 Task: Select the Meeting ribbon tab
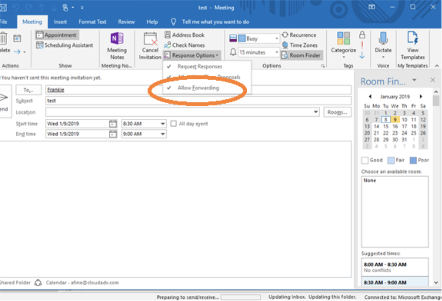[x=32, y=22]
